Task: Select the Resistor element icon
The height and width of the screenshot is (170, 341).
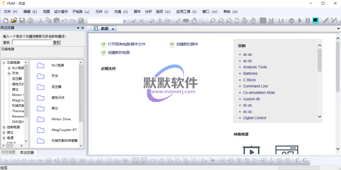Action: coord(16,161)
